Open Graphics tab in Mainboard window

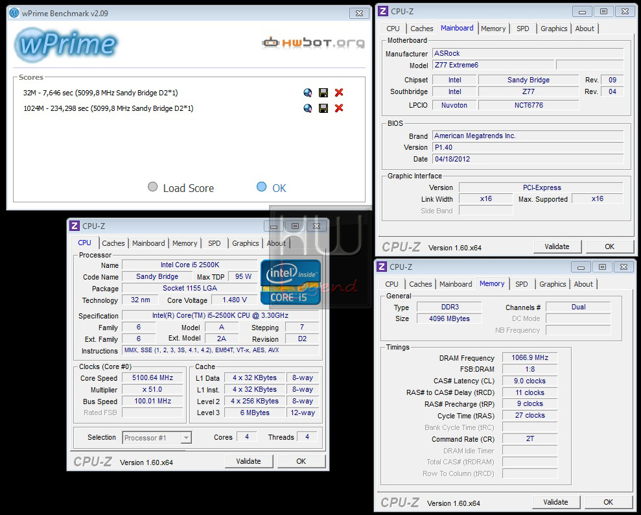[x=554, y=29]
